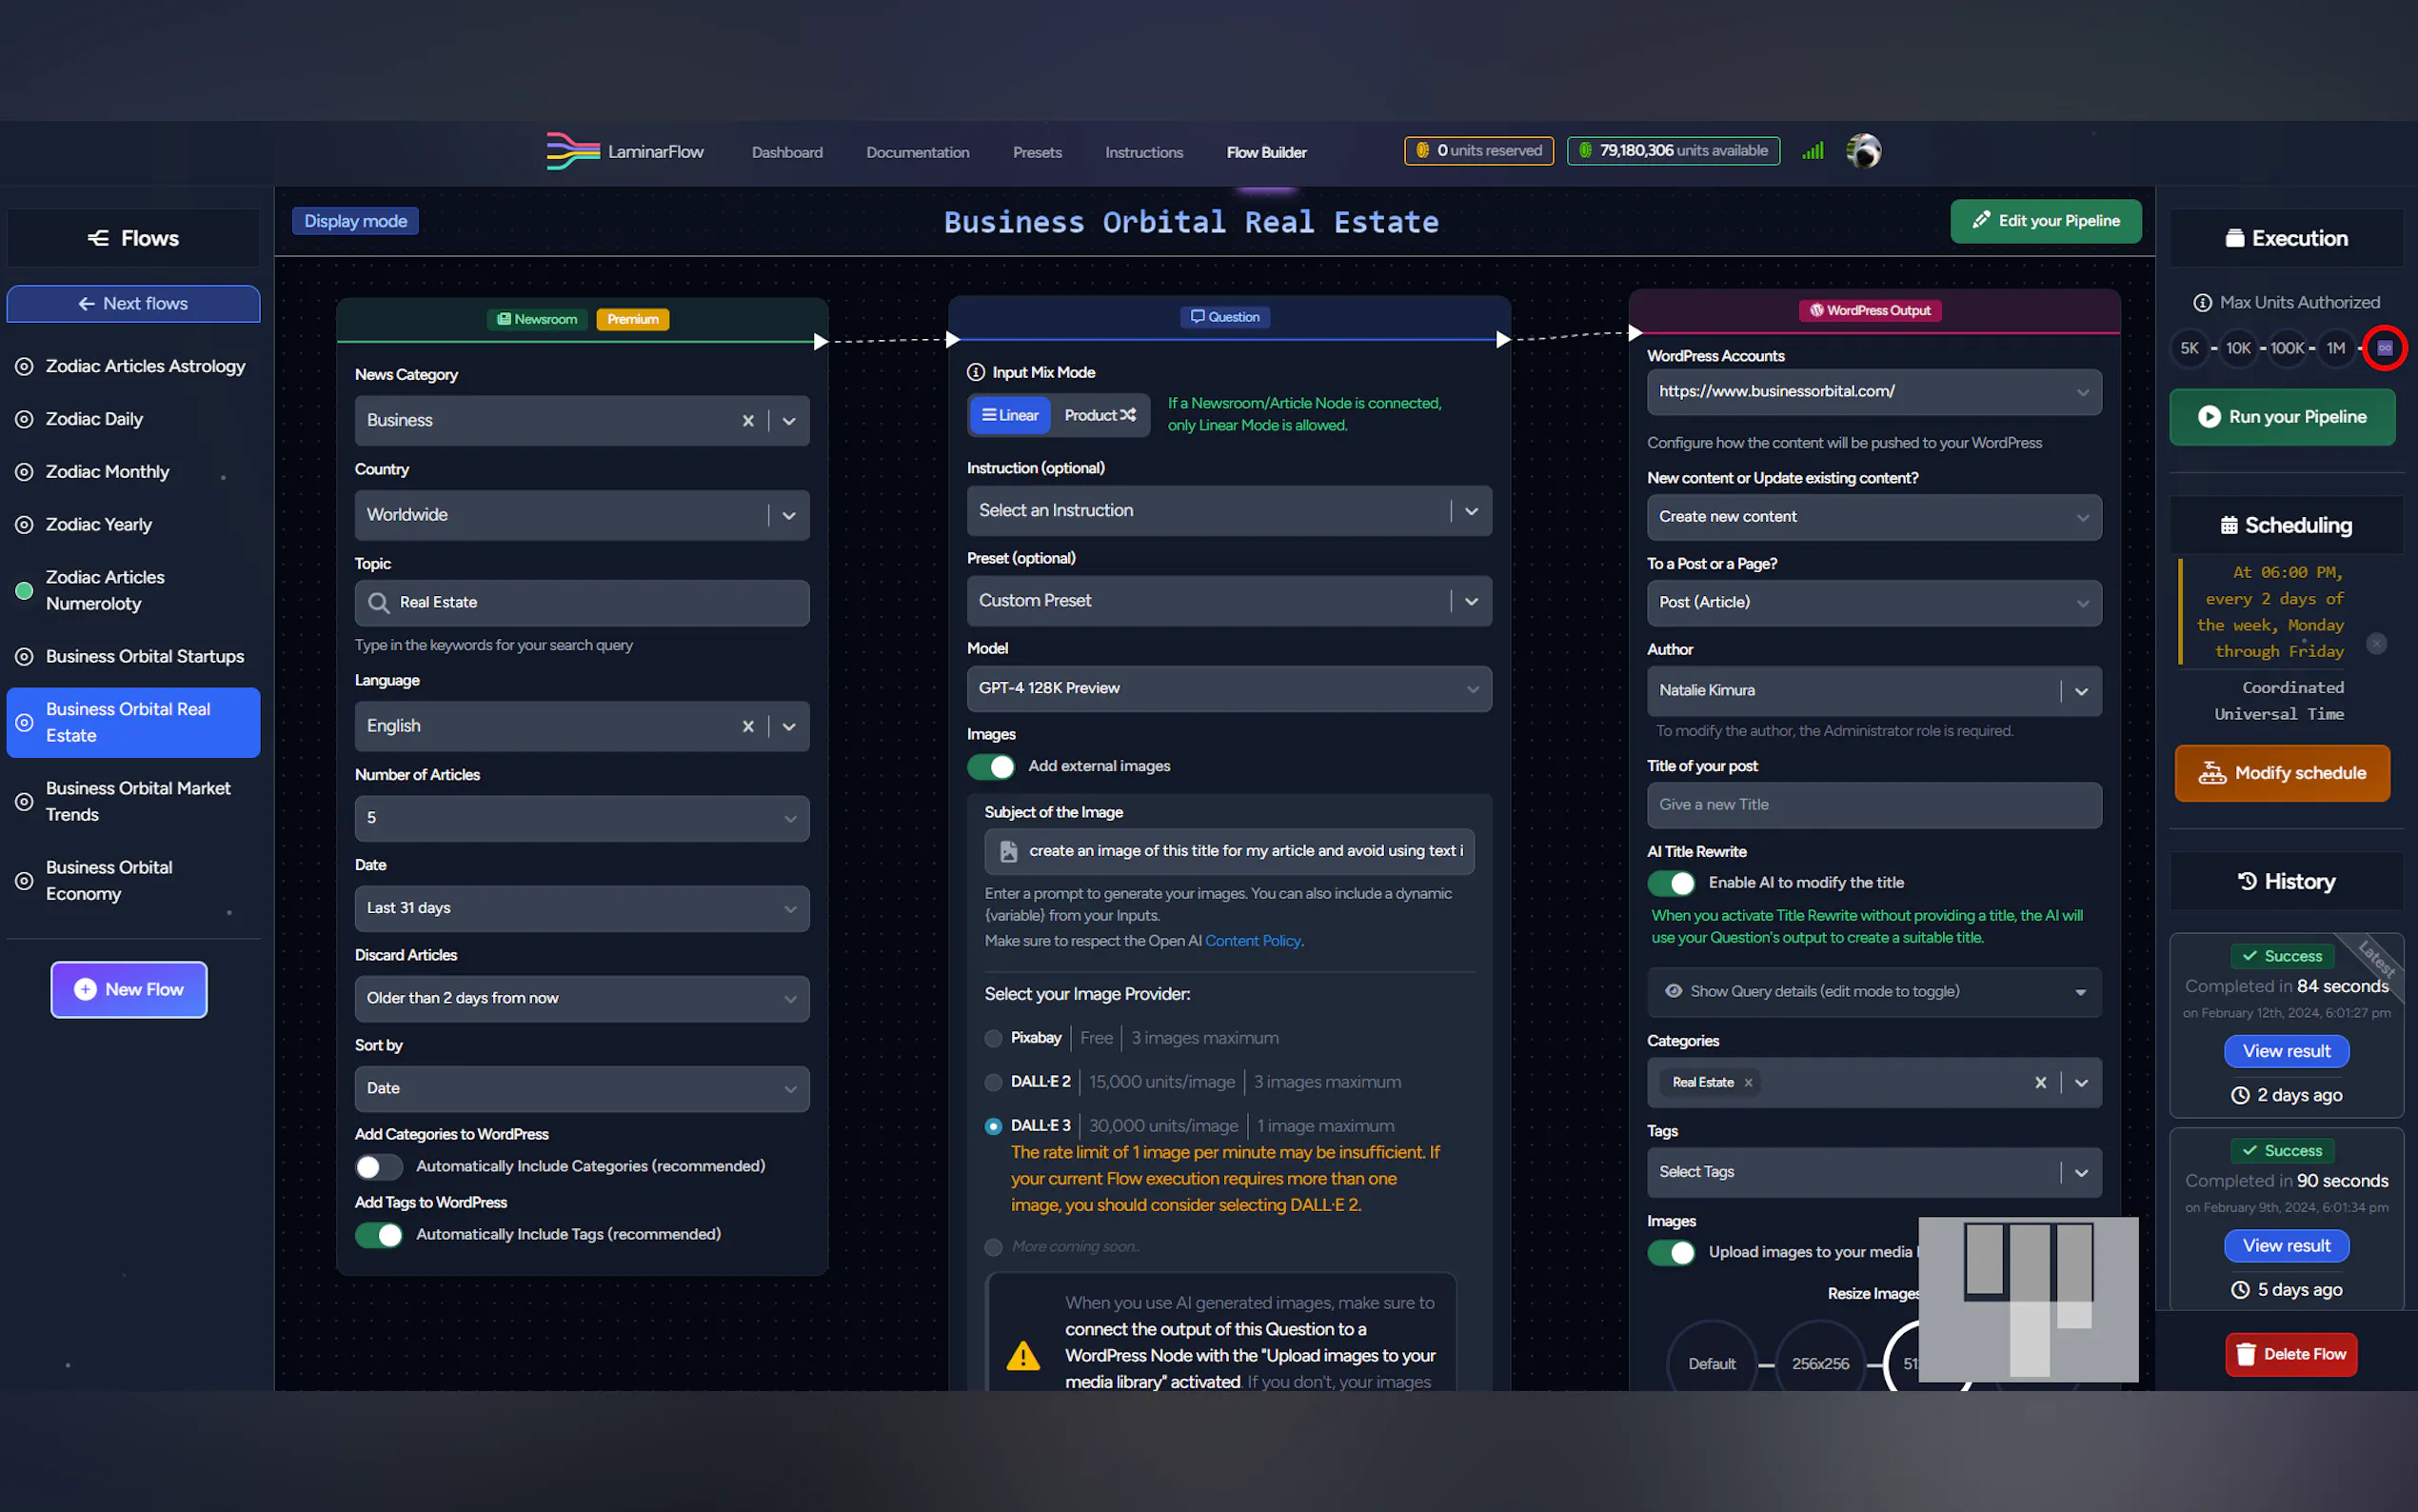Select the 256x256 resize image option
2418x1512 pixels.
coord(1820,1364)
